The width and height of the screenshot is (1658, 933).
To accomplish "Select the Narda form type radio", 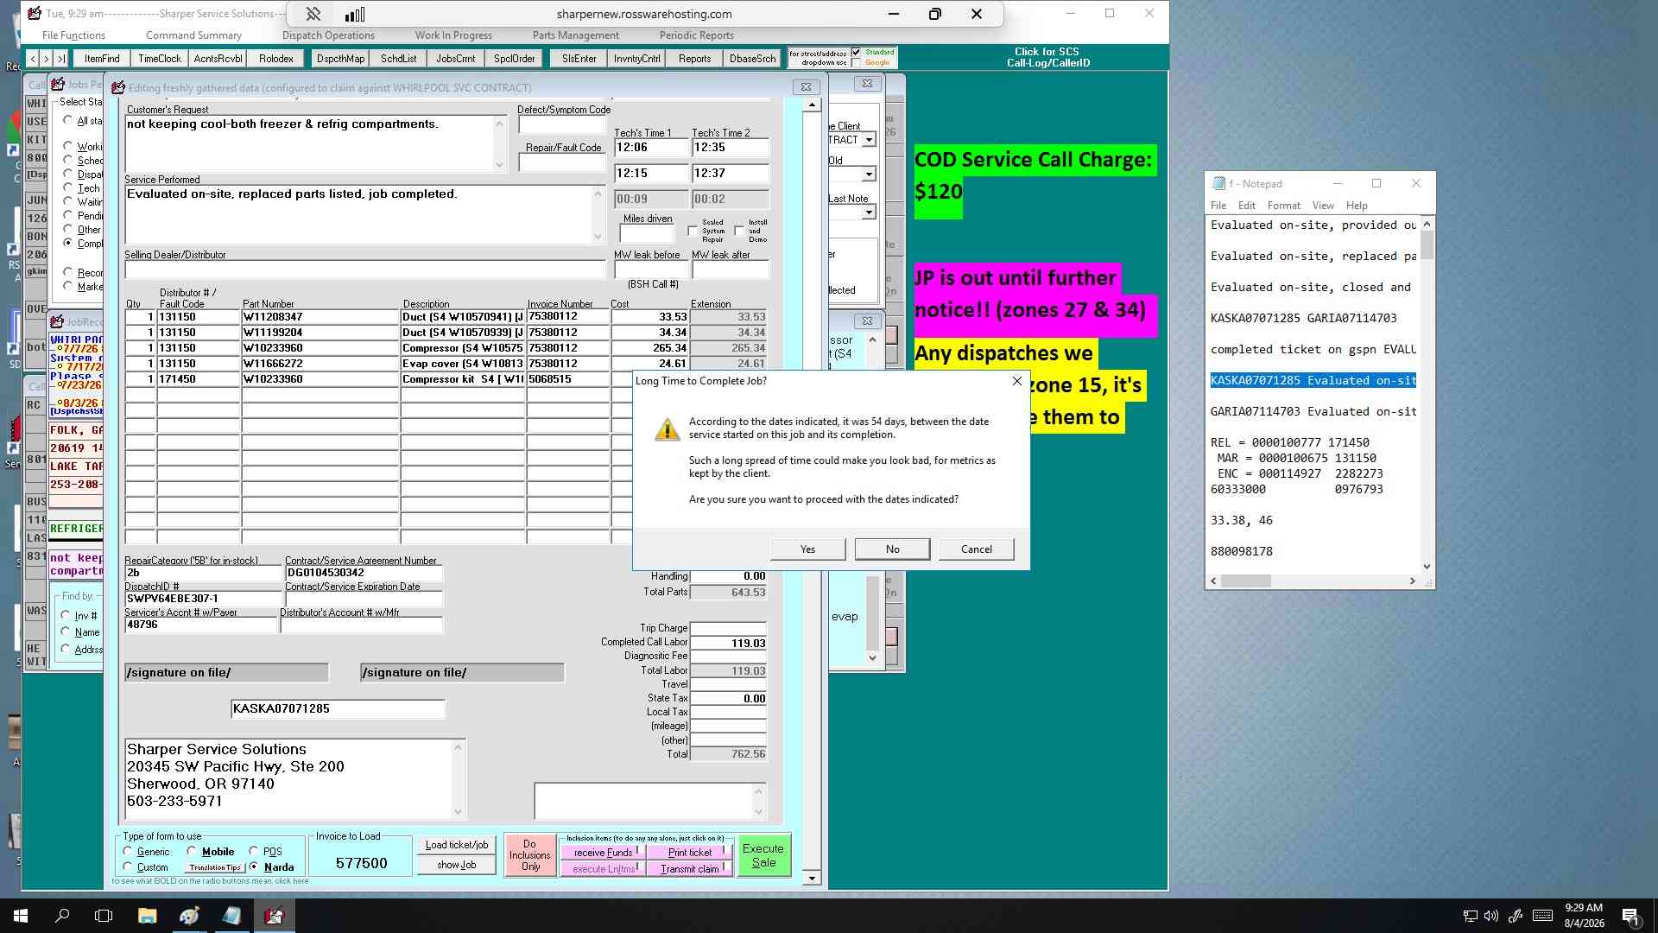I will 254,866.
